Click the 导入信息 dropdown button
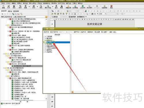This screenshot has width=144, height=108. point(105,32)
